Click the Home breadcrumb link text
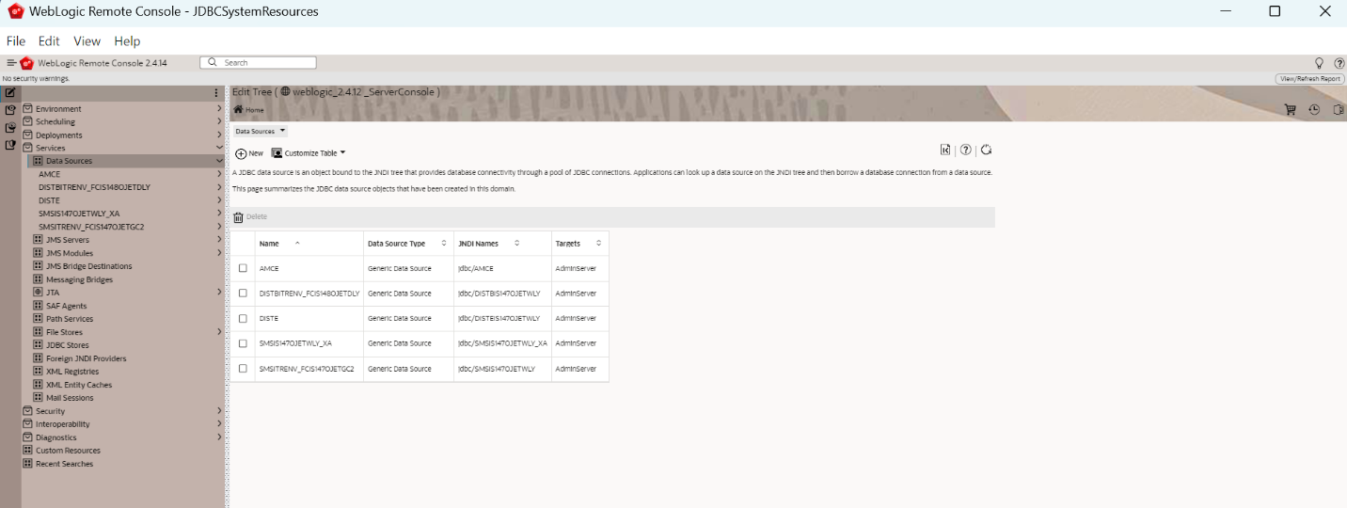Screen dimensions: 1347x508 tap(255, 110)
